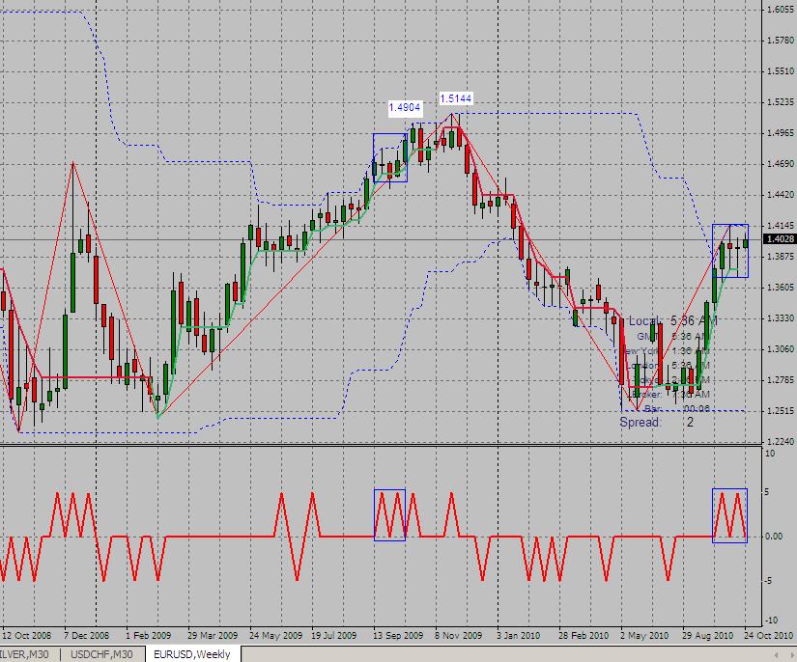The width and height of the screenshot is (797, 662).
Task: Click the 1.2515 price scale label
Action: pos(778,411)
